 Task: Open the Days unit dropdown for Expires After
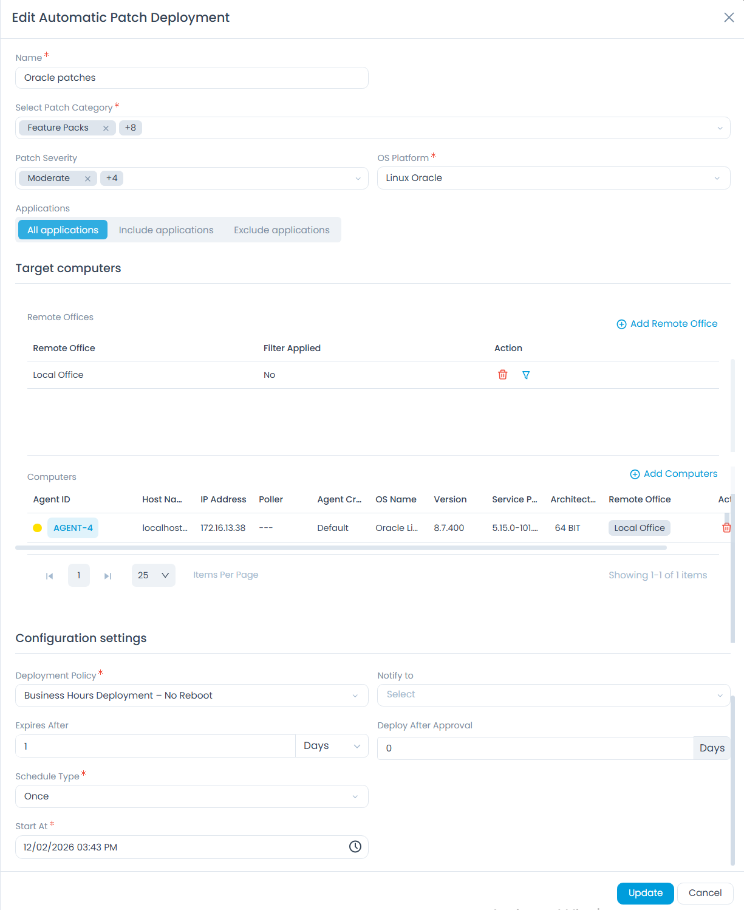click(x=331, y=745)
